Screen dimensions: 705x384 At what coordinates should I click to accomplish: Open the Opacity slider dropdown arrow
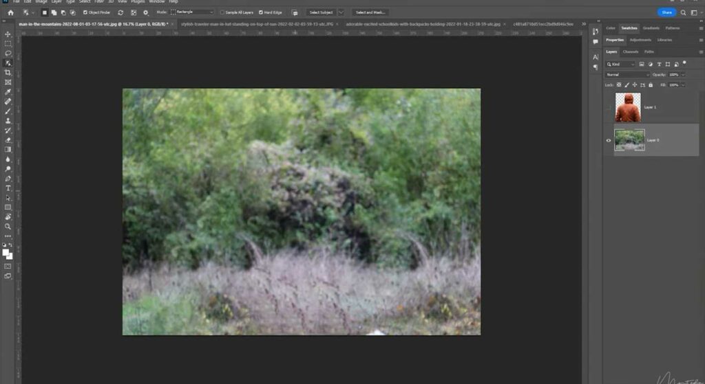[x=683, y=74]
